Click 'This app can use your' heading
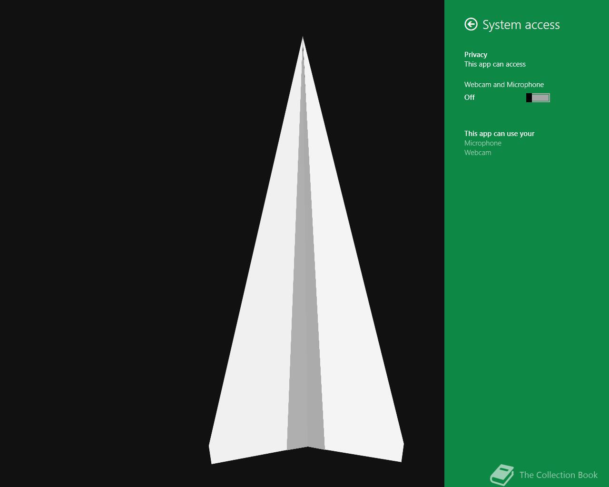The height and width of the screenshot is (487, 609). point(499,134)
